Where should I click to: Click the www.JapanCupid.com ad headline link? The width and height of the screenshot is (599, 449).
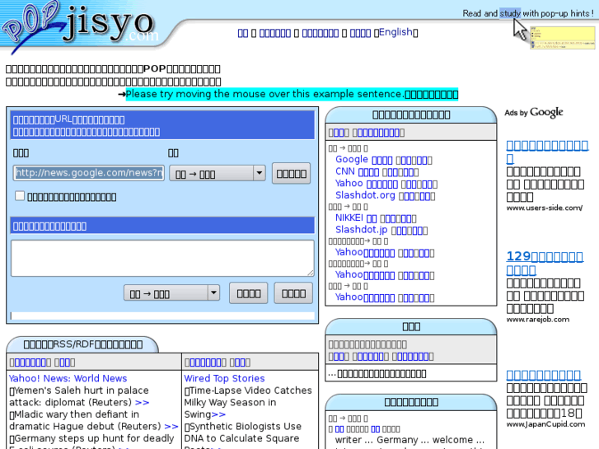click(x=544, y=375)
